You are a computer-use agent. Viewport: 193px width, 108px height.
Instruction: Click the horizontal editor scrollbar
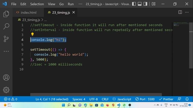point(96,94)
